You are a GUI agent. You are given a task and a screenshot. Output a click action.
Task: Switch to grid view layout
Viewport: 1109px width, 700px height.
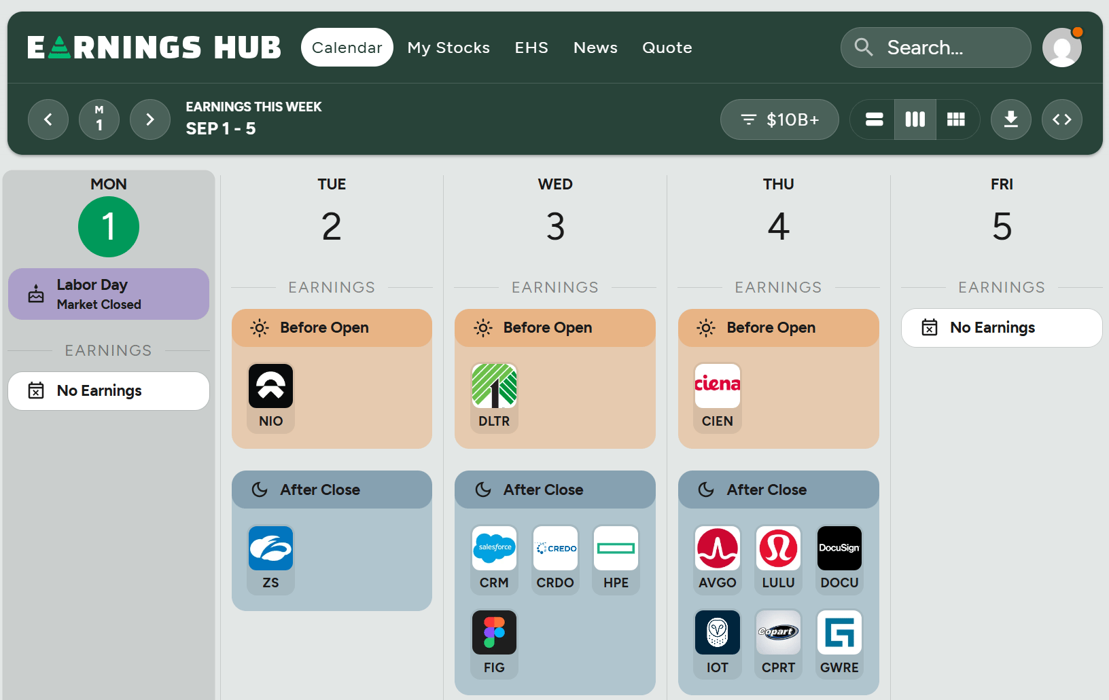956,119
